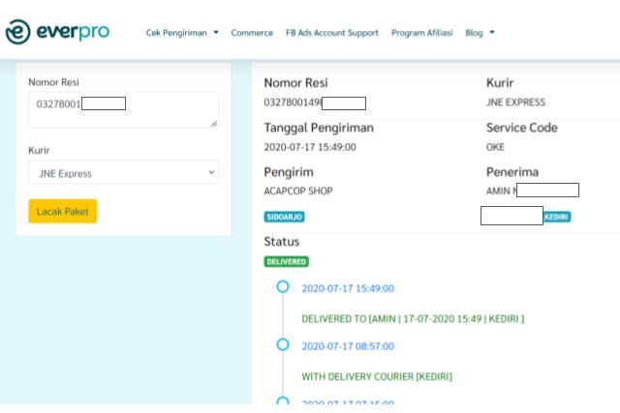Select the 08:57:00 timeline marker circle

click(x=283, y=344)
